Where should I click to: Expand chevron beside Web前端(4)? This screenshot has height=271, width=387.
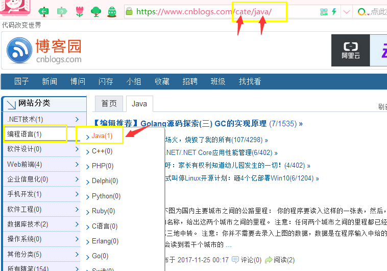(77, 165)
